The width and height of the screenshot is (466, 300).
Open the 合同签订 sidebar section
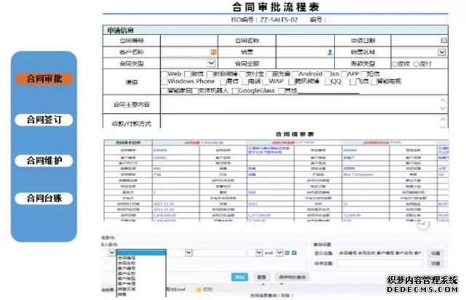tap(44, 120)
